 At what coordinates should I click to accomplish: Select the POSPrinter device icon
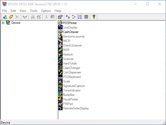60,23
